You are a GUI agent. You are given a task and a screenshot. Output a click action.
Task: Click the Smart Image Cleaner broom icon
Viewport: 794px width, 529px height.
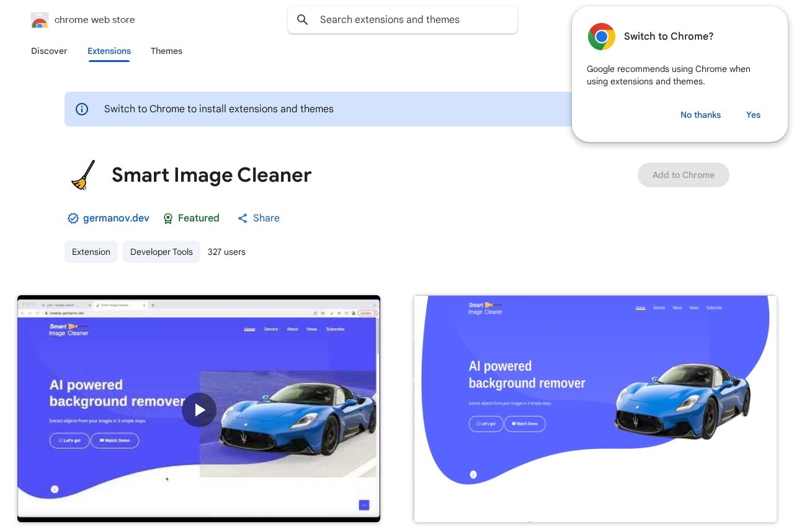[83, 175]
